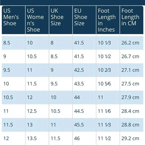145x145 pixels.
Task: Select the UK Shoe Size header
Action: [61, 20]
